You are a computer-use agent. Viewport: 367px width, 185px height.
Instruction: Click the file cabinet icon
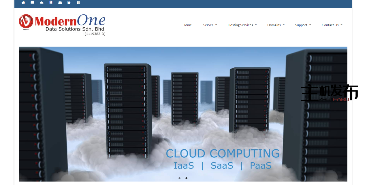(51, 3)
